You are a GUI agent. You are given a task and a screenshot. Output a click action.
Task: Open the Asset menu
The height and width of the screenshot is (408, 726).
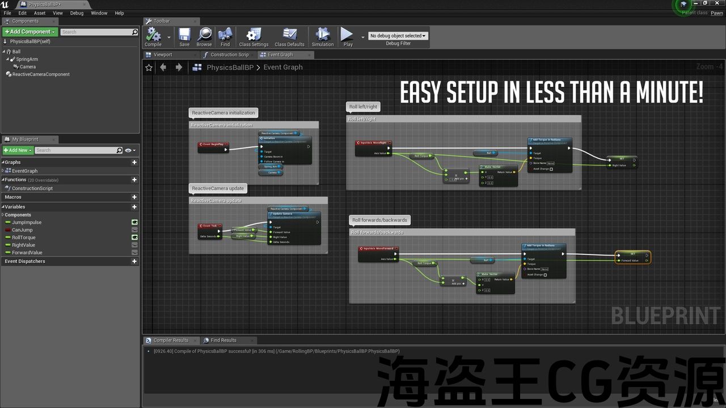pyautogui.click(x=40, y=13)
